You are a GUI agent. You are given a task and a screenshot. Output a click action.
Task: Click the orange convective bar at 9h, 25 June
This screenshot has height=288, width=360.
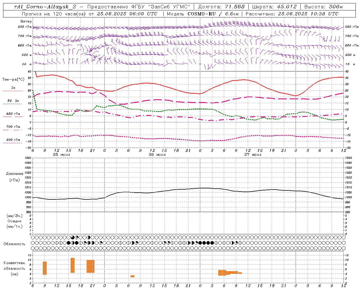click(x=45, y=268)
